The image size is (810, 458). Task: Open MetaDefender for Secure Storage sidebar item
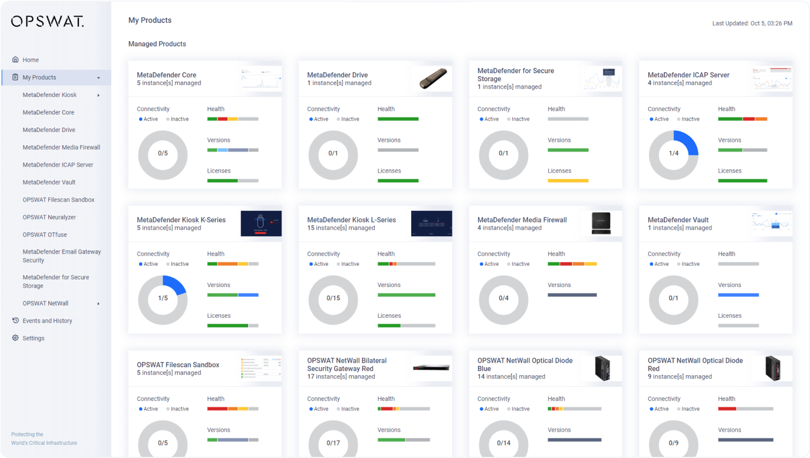point(55,282)
